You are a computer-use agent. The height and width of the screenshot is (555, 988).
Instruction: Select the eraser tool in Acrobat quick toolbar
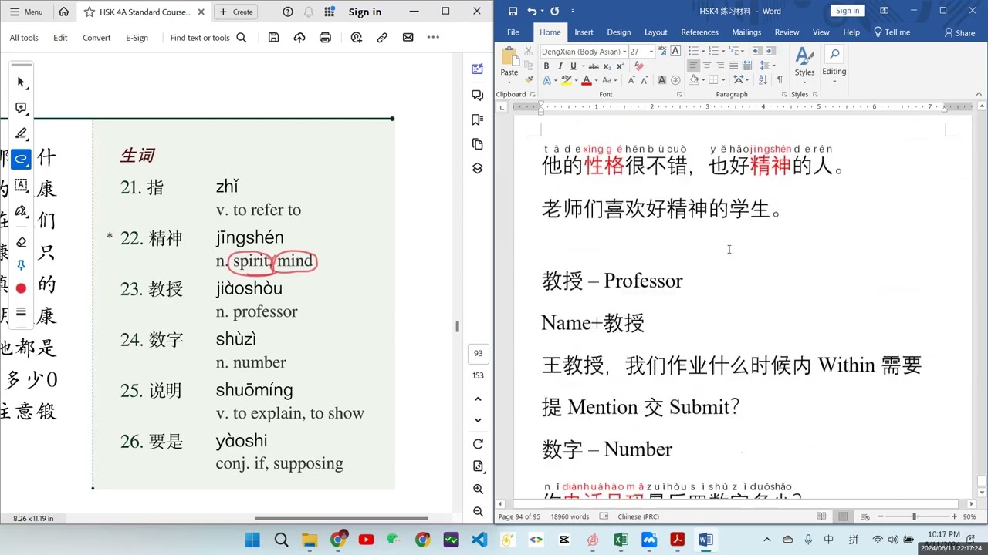click(21, 242)
